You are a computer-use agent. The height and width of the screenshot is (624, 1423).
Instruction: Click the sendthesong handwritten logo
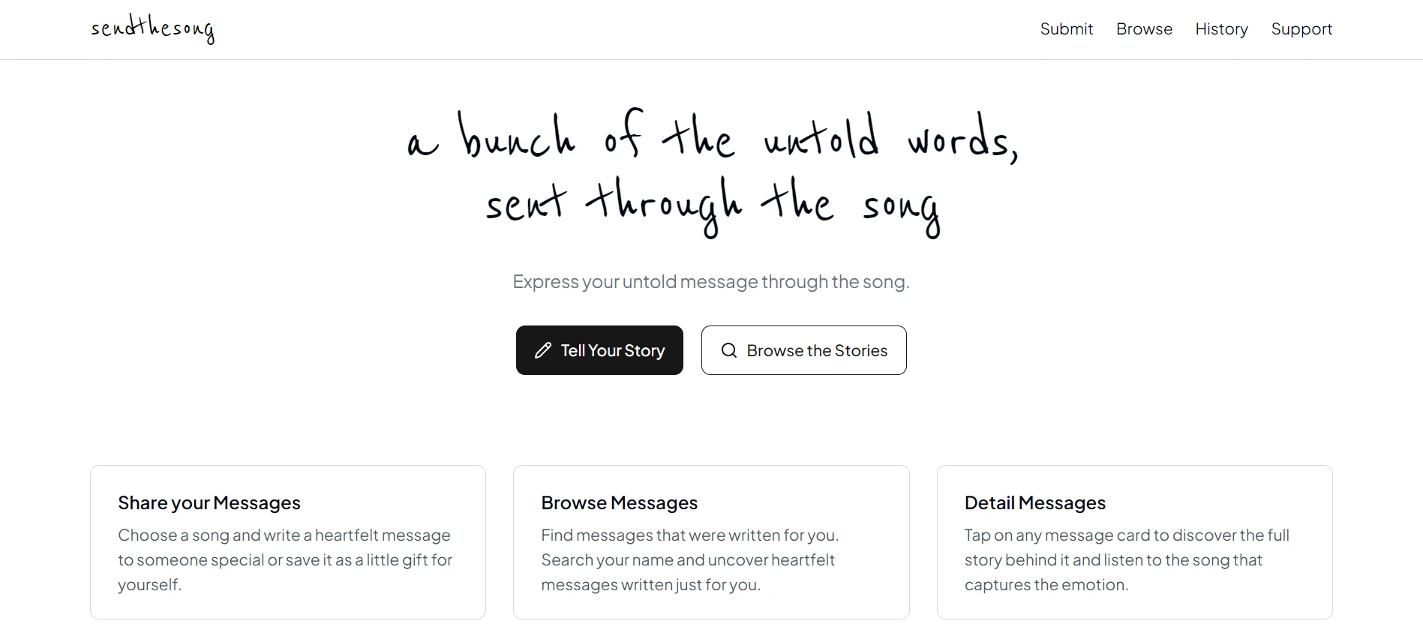152,29
